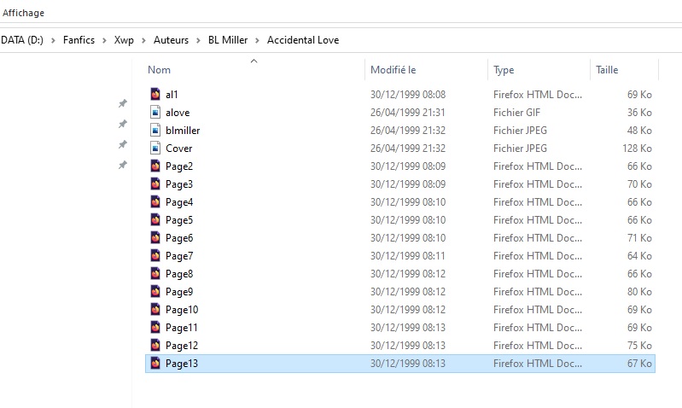Click the Firefox icon next to al1
The width and height of the screenshot is (682, 408).
point(155,94)
